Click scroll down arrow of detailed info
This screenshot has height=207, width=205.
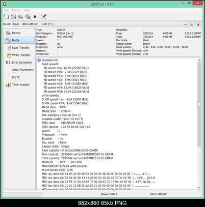point(199,188)
